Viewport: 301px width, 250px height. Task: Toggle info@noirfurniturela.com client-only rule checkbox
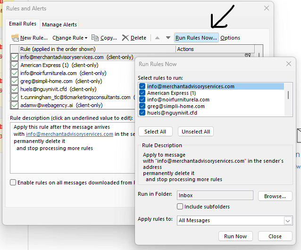click(15, 73)
